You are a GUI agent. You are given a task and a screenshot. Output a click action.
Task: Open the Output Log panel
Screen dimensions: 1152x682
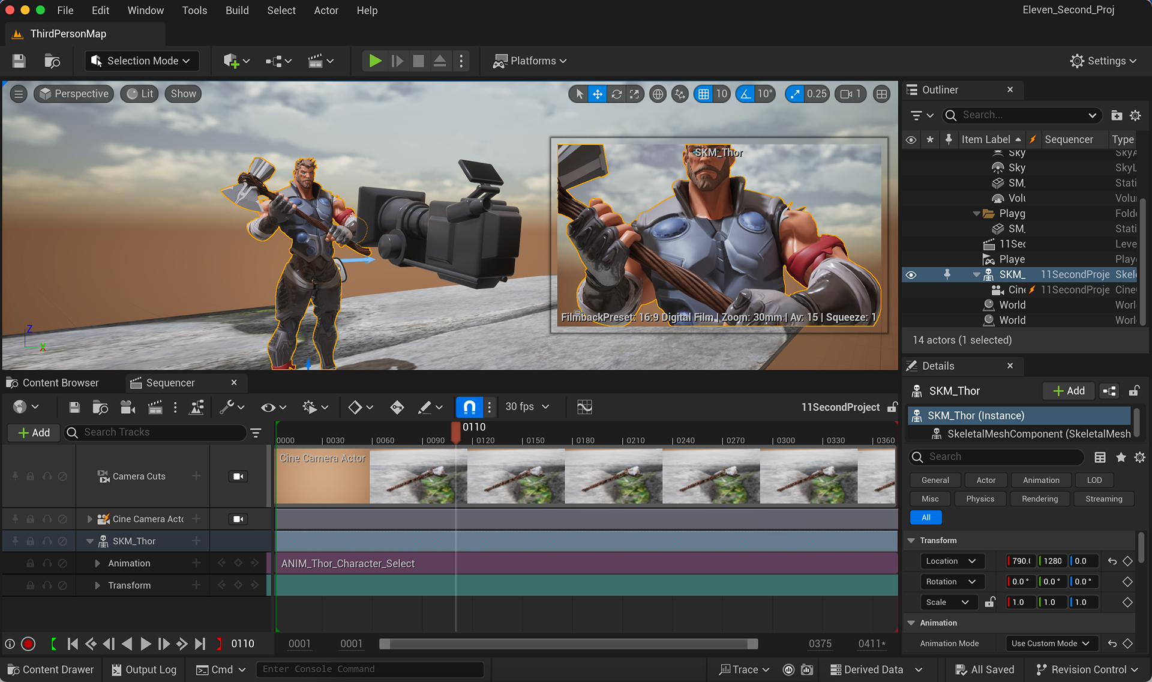(144, 669)
